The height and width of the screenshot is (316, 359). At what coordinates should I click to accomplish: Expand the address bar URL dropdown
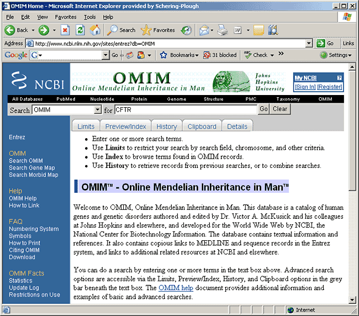pyautogui.click(x=309, y=43)
